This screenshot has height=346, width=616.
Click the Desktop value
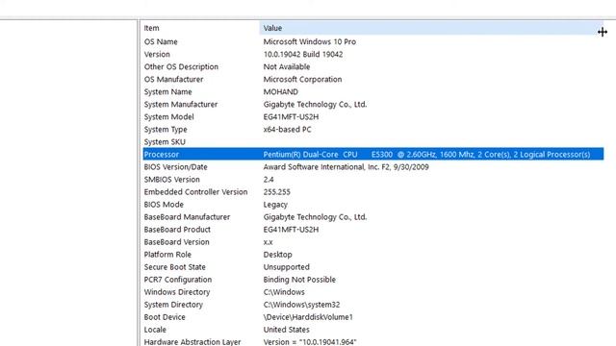point(277,255)
